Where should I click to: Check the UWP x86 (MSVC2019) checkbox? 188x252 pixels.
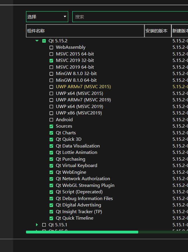[51, 113]
